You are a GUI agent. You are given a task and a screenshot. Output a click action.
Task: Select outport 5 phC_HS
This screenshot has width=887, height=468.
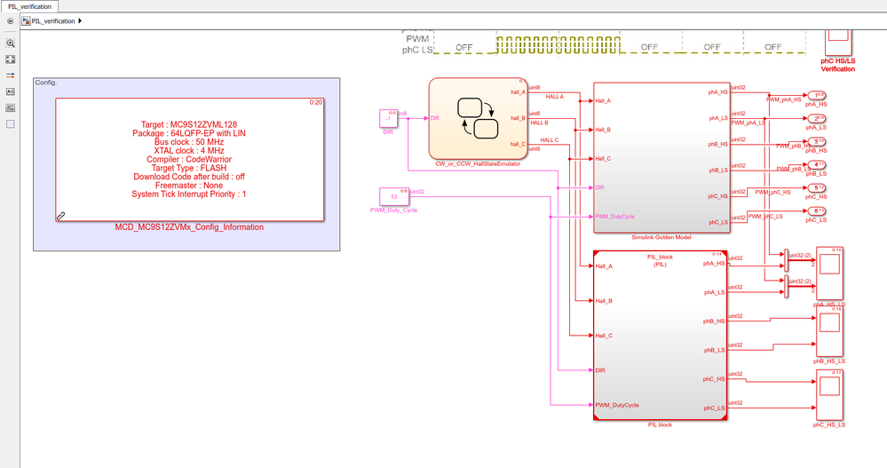pyautogui.click(x=816, y=188)
